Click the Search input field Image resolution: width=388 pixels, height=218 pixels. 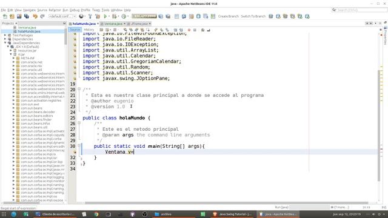pyautogui.click(x=362, y=10)
